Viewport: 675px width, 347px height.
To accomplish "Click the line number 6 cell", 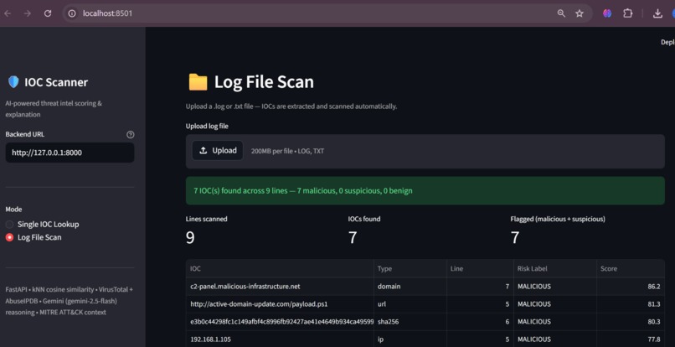I will point(480,322).
